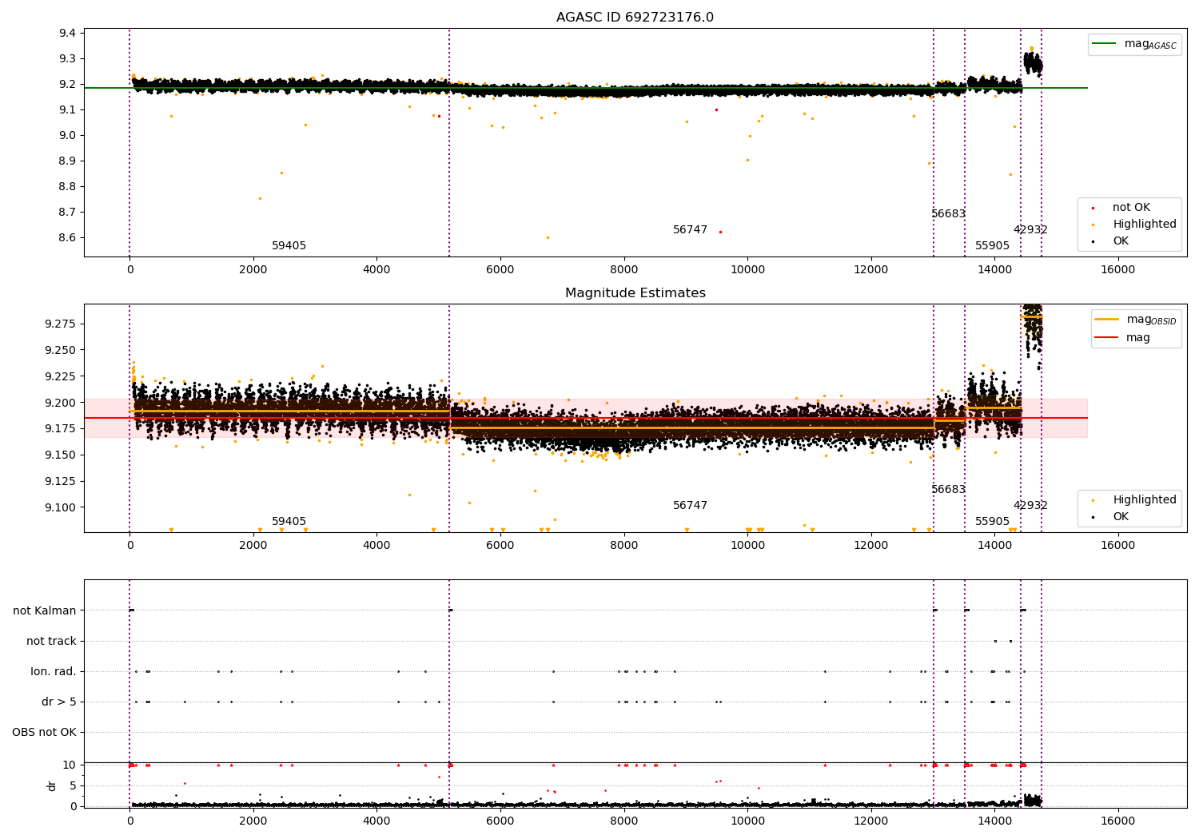Click the 'OK' legend entry in top plot

pos(1111,241)
